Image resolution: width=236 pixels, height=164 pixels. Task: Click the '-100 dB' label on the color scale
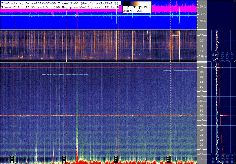128,11
